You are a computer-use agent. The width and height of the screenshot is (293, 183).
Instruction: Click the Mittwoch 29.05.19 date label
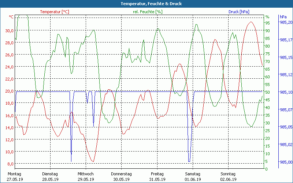coord(86,176)
